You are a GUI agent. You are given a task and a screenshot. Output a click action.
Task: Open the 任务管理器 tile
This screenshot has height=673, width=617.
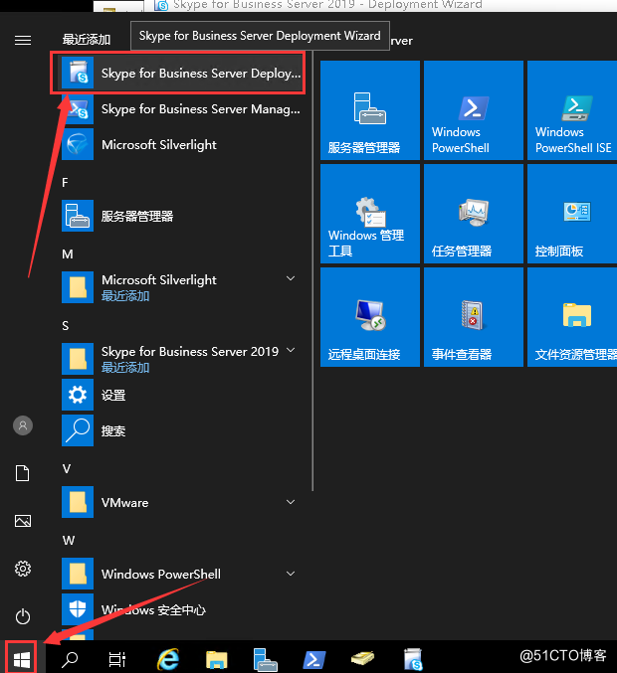[474, 214]
